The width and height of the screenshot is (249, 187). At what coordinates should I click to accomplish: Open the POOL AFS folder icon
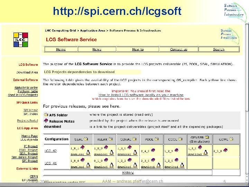[x=157, y=139]
